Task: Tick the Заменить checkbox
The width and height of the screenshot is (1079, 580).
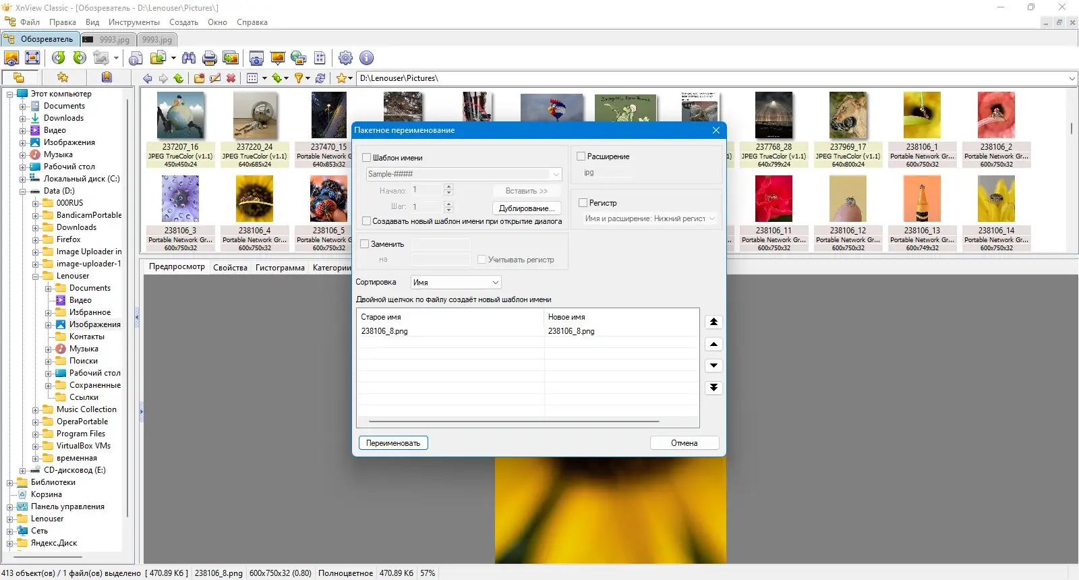Action: (x=365, y=244)
